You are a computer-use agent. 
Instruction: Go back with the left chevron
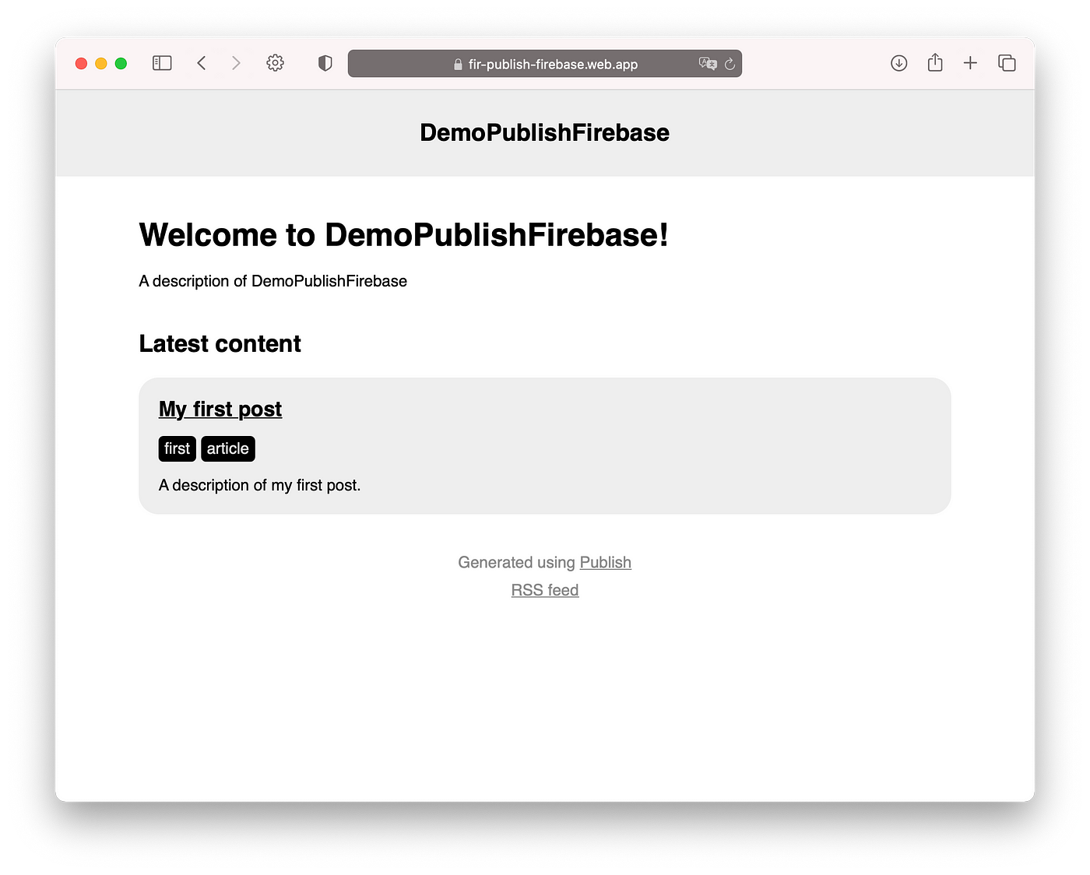pos(202,63)
